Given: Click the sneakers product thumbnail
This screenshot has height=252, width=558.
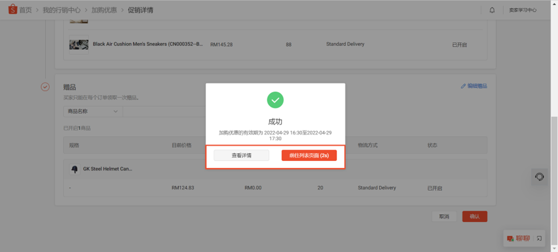Looking at the screenshot, I should coord(78,45).
